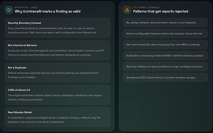
Task: Select the Duplicate or previously tracked GHSA item
Action: tap(165, 56)
